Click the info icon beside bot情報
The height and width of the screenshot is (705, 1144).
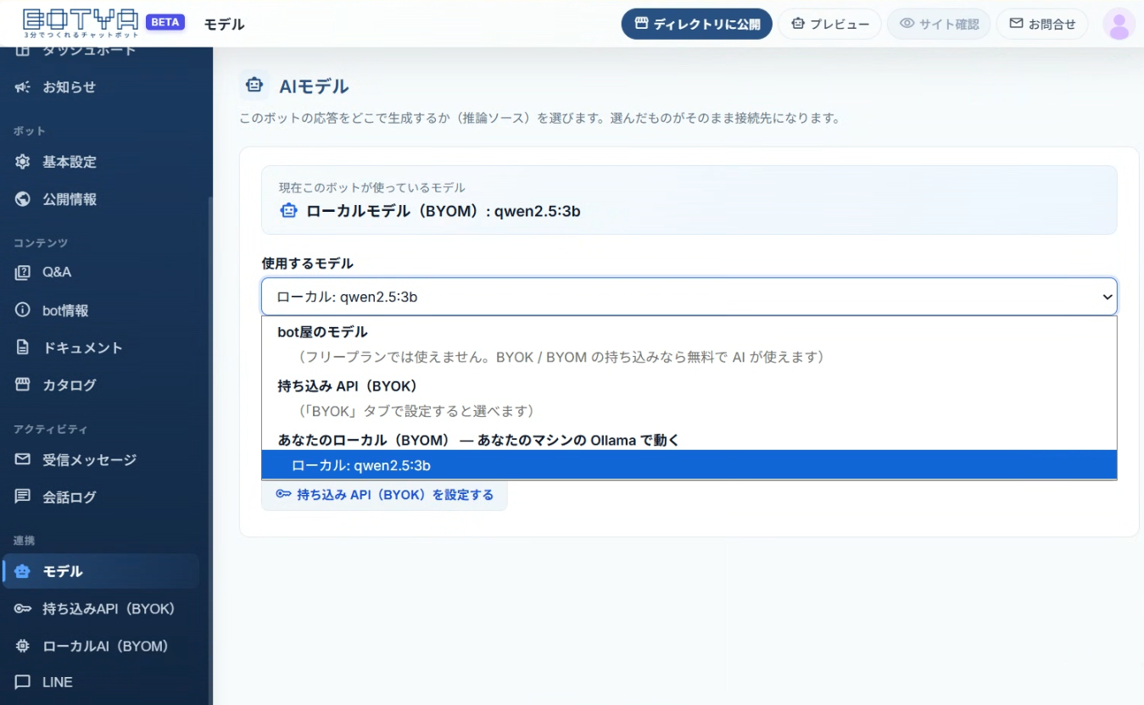[23, 310]
